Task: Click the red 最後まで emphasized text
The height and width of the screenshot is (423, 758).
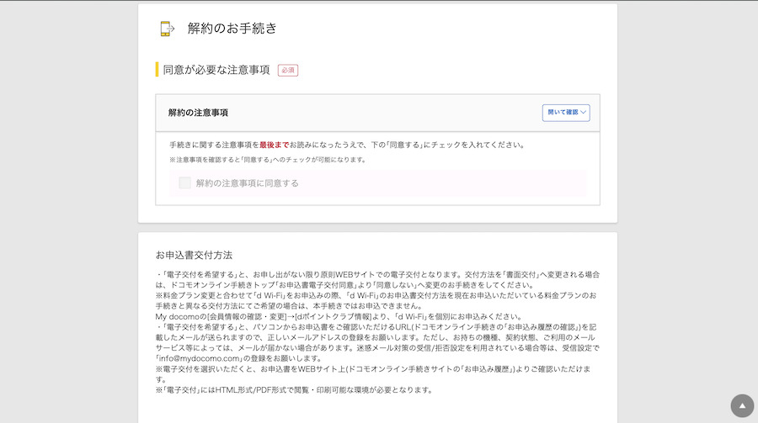Action: point(274,145)
